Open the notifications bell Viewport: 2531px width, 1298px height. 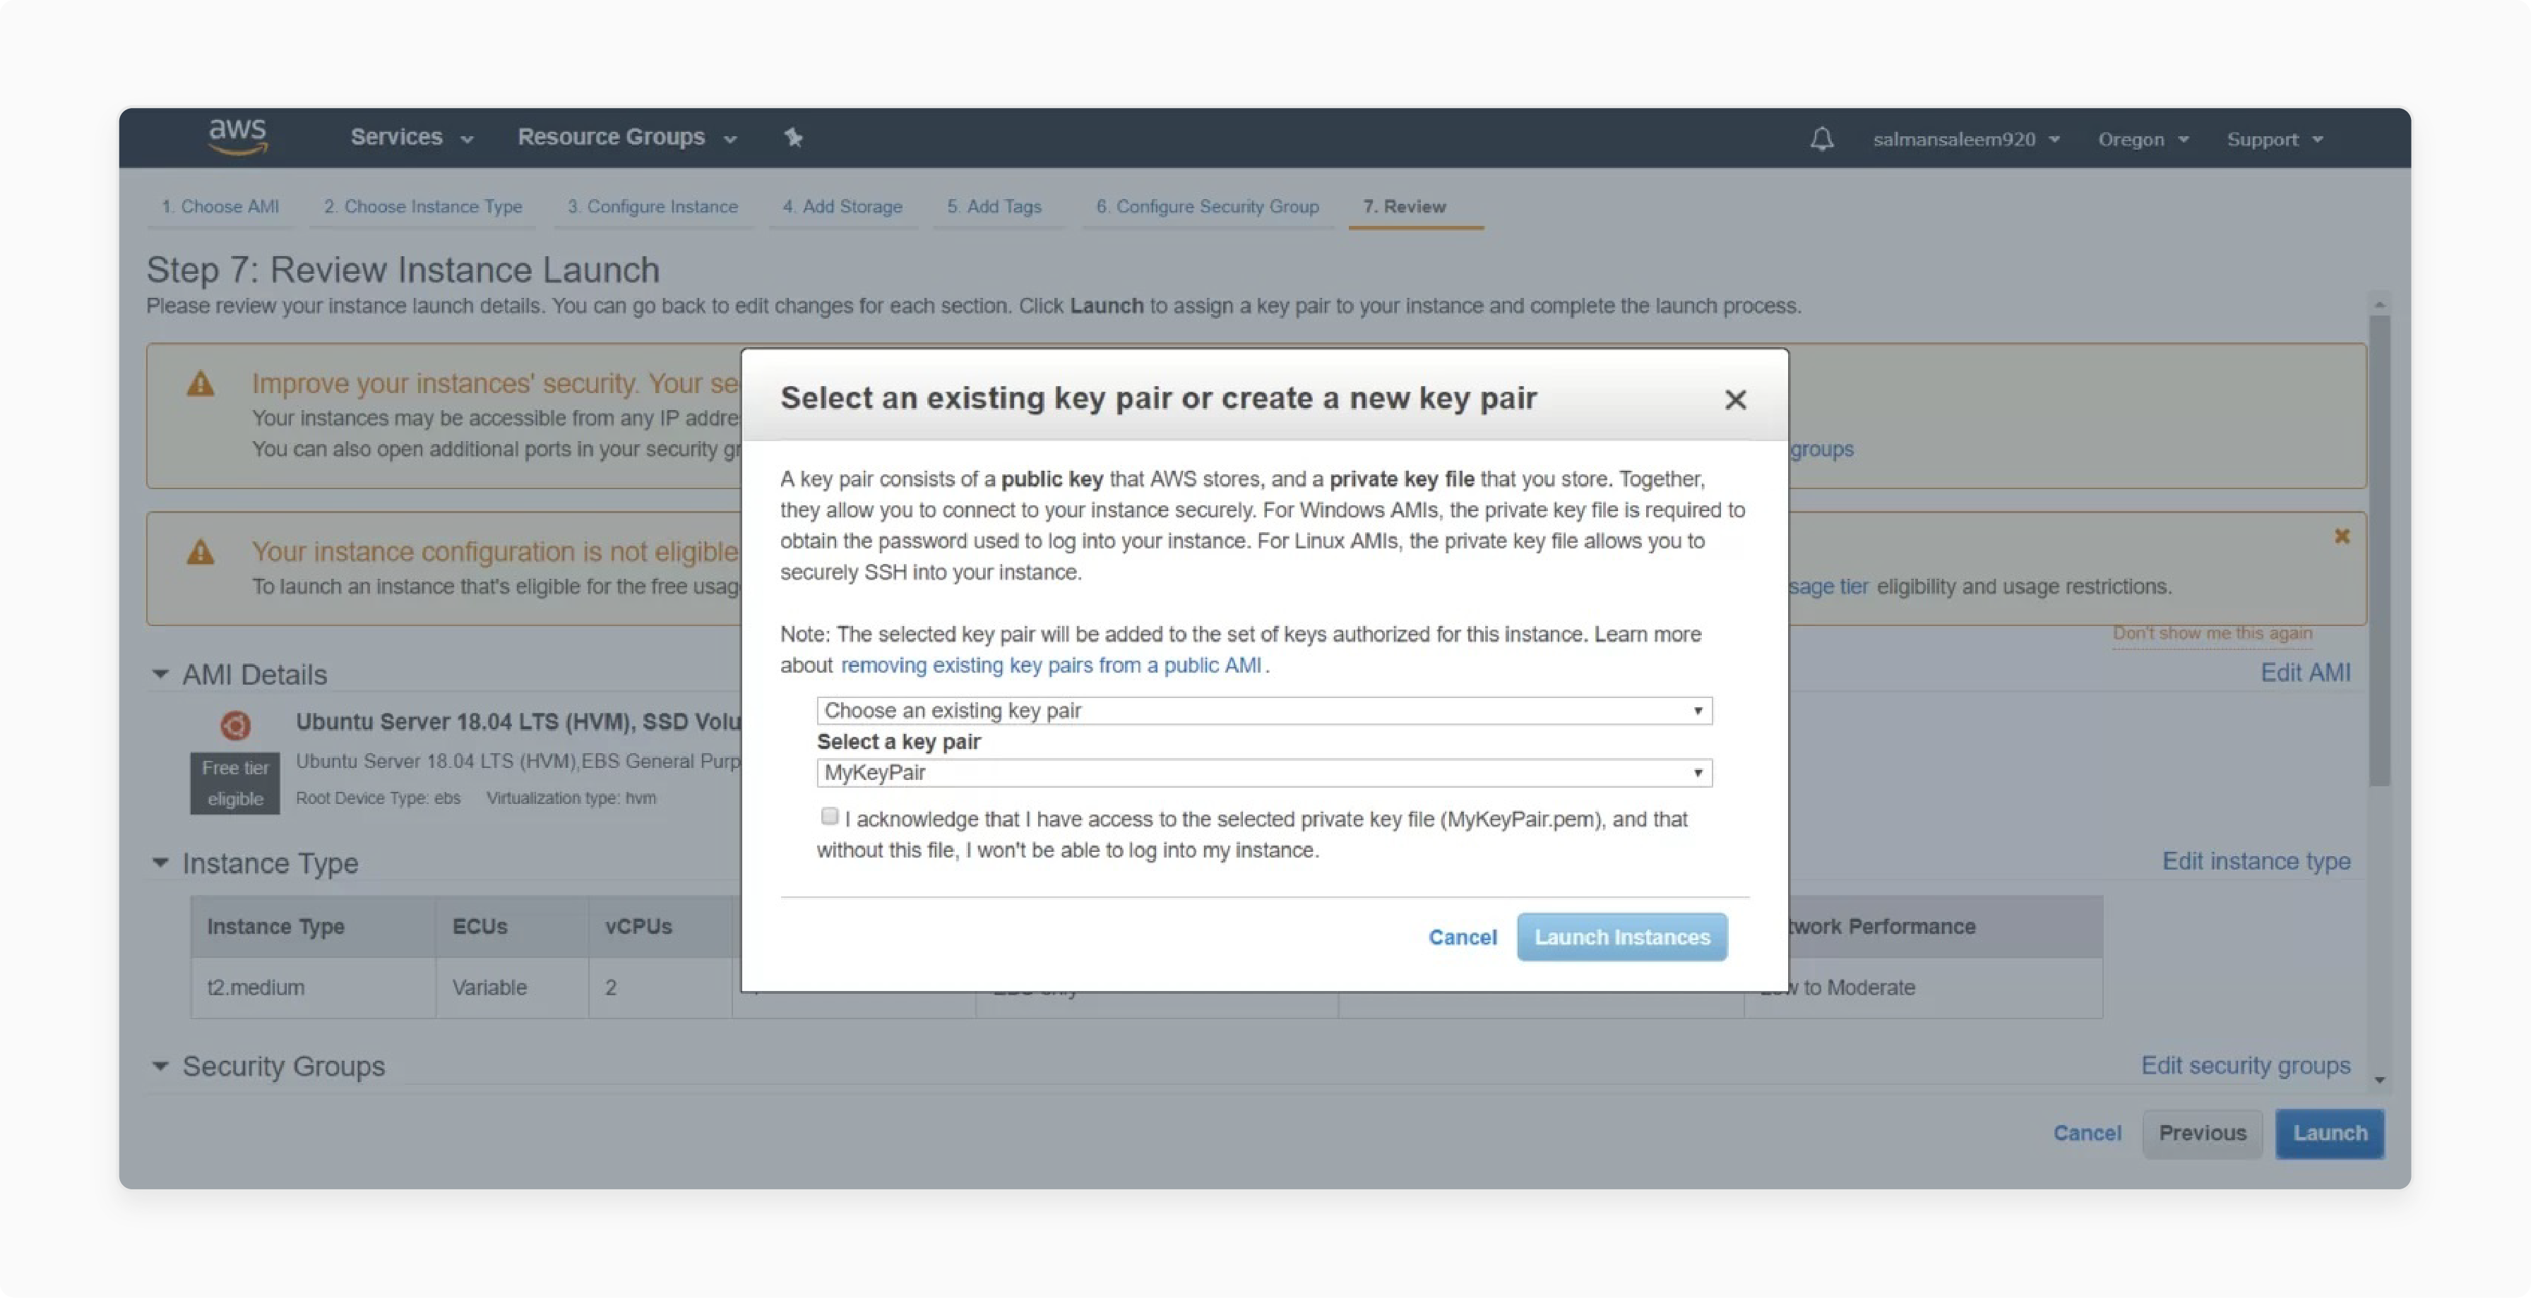pos(1821,138)
